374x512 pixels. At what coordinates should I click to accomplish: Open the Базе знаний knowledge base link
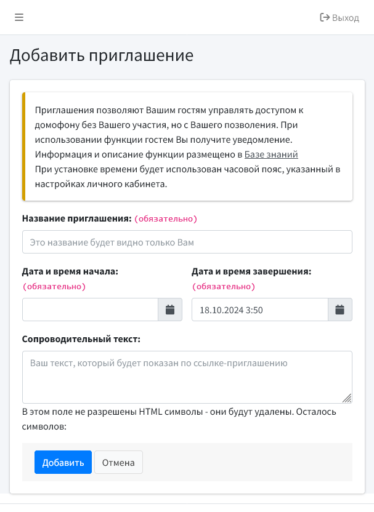point(271,154)
